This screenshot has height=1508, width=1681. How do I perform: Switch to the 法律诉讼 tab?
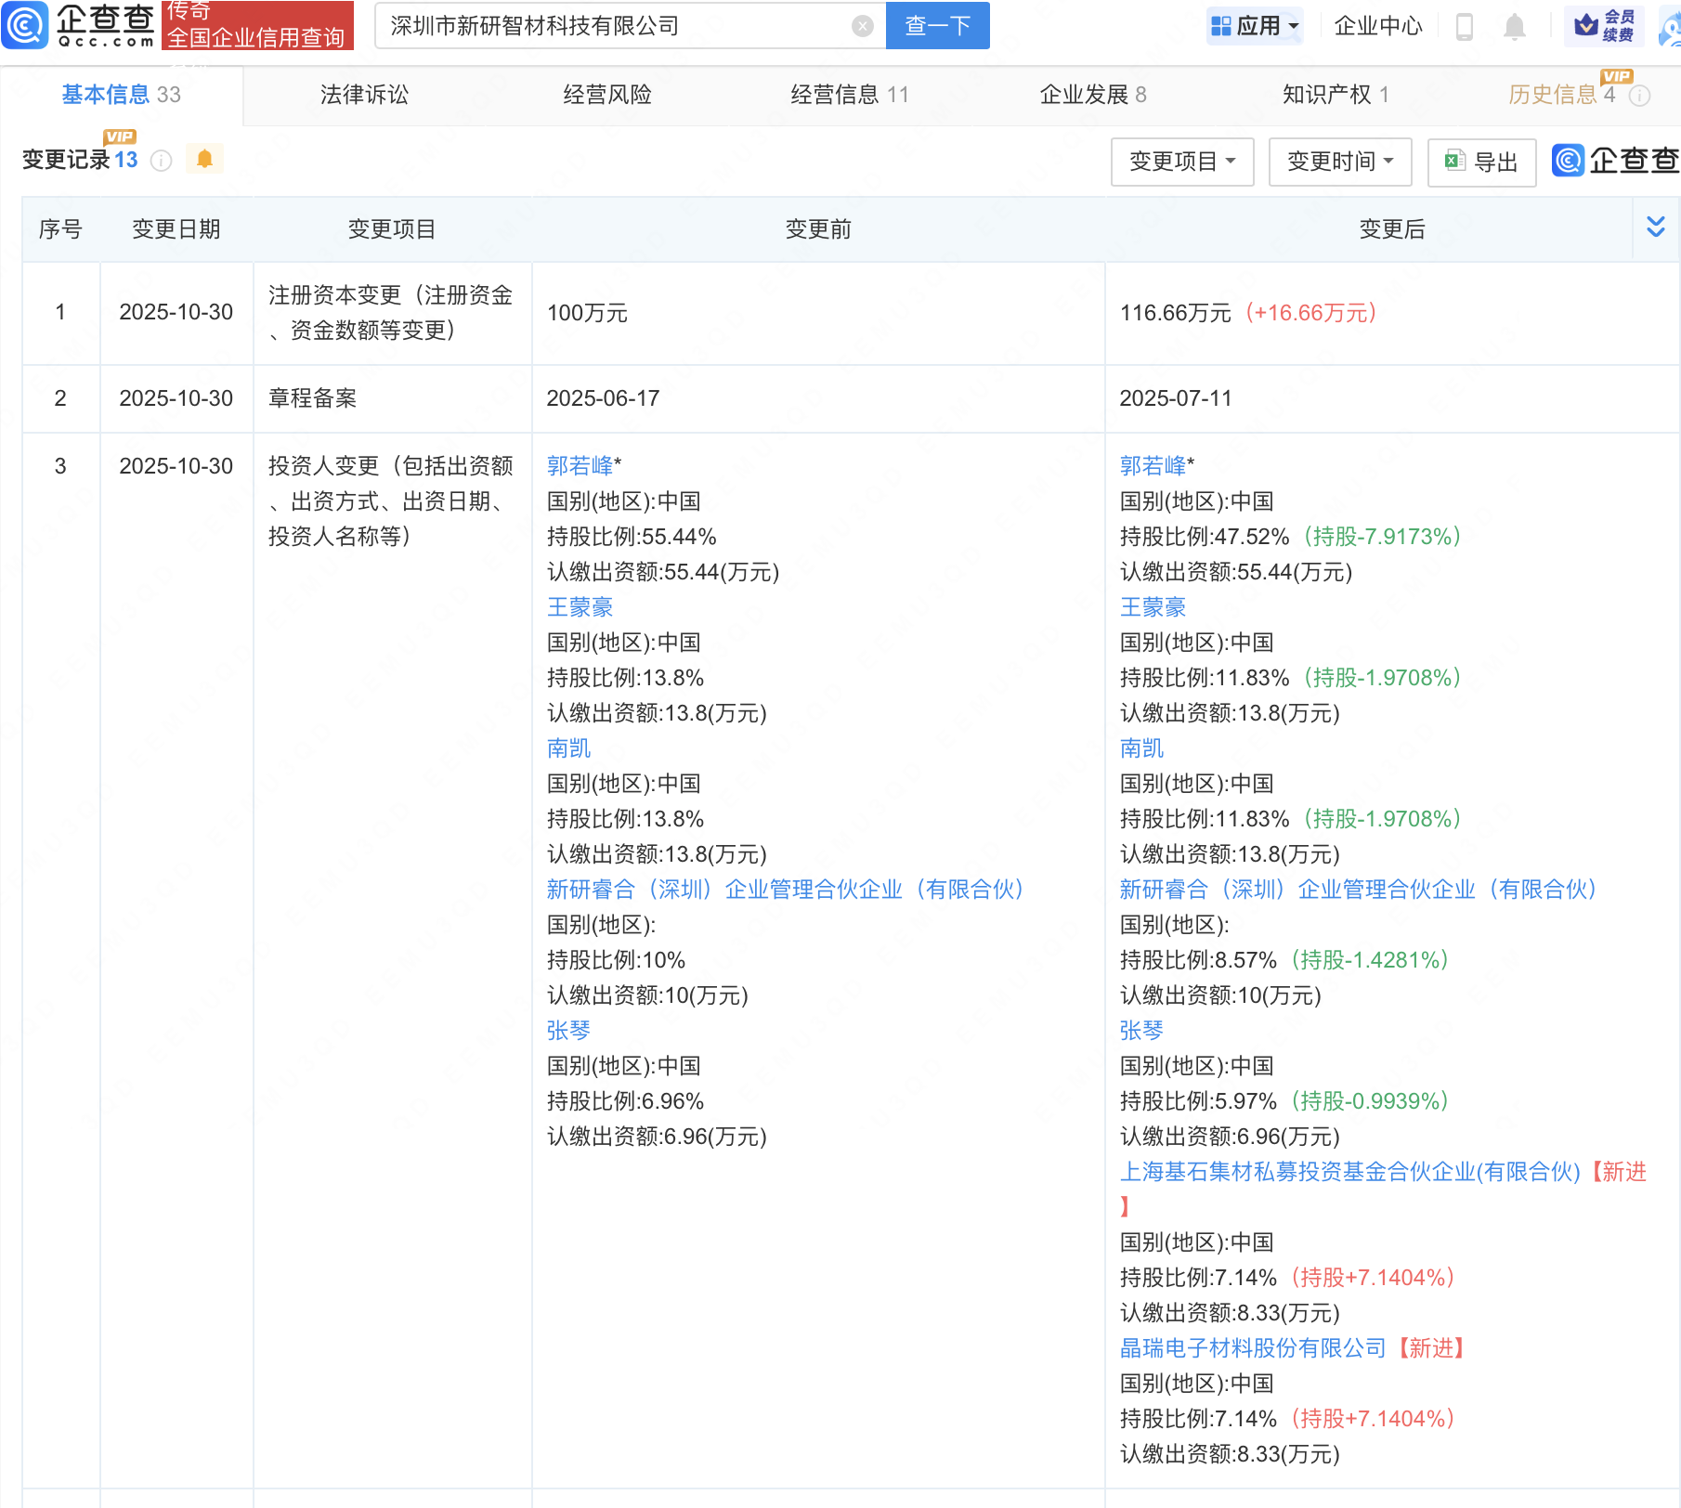364,95
